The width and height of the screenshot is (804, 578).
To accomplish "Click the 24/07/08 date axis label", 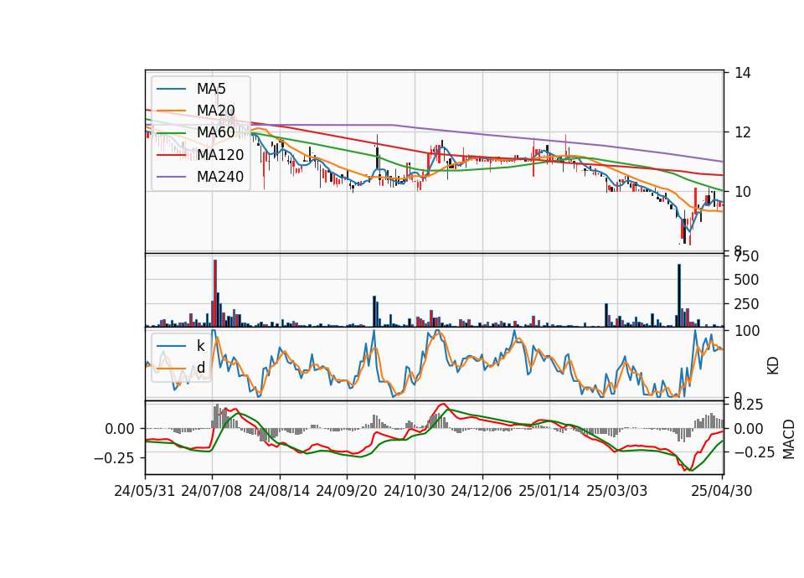I will point(212,491).
